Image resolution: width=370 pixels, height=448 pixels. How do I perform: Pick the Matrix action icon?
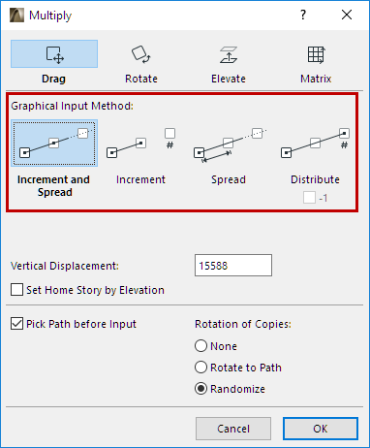(x=316, y=54)
